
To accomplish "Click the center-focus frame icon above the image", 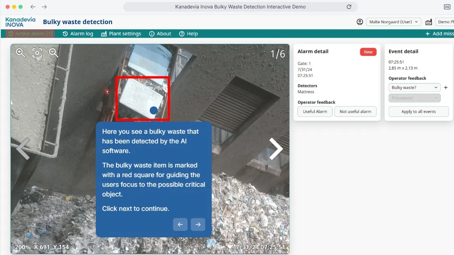I will point(37,53).
